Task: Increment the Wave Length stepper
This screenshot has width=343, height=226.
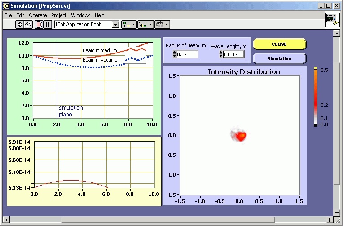Action: tap(221, 52)
